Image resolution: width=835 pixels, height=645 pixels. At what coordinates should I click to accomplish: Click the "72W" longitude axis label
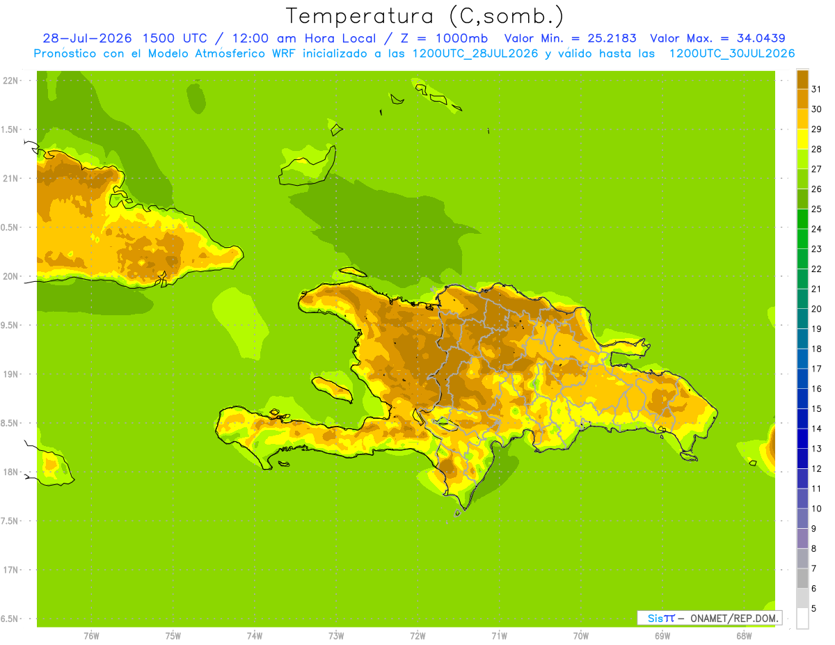tap(417, 636)
